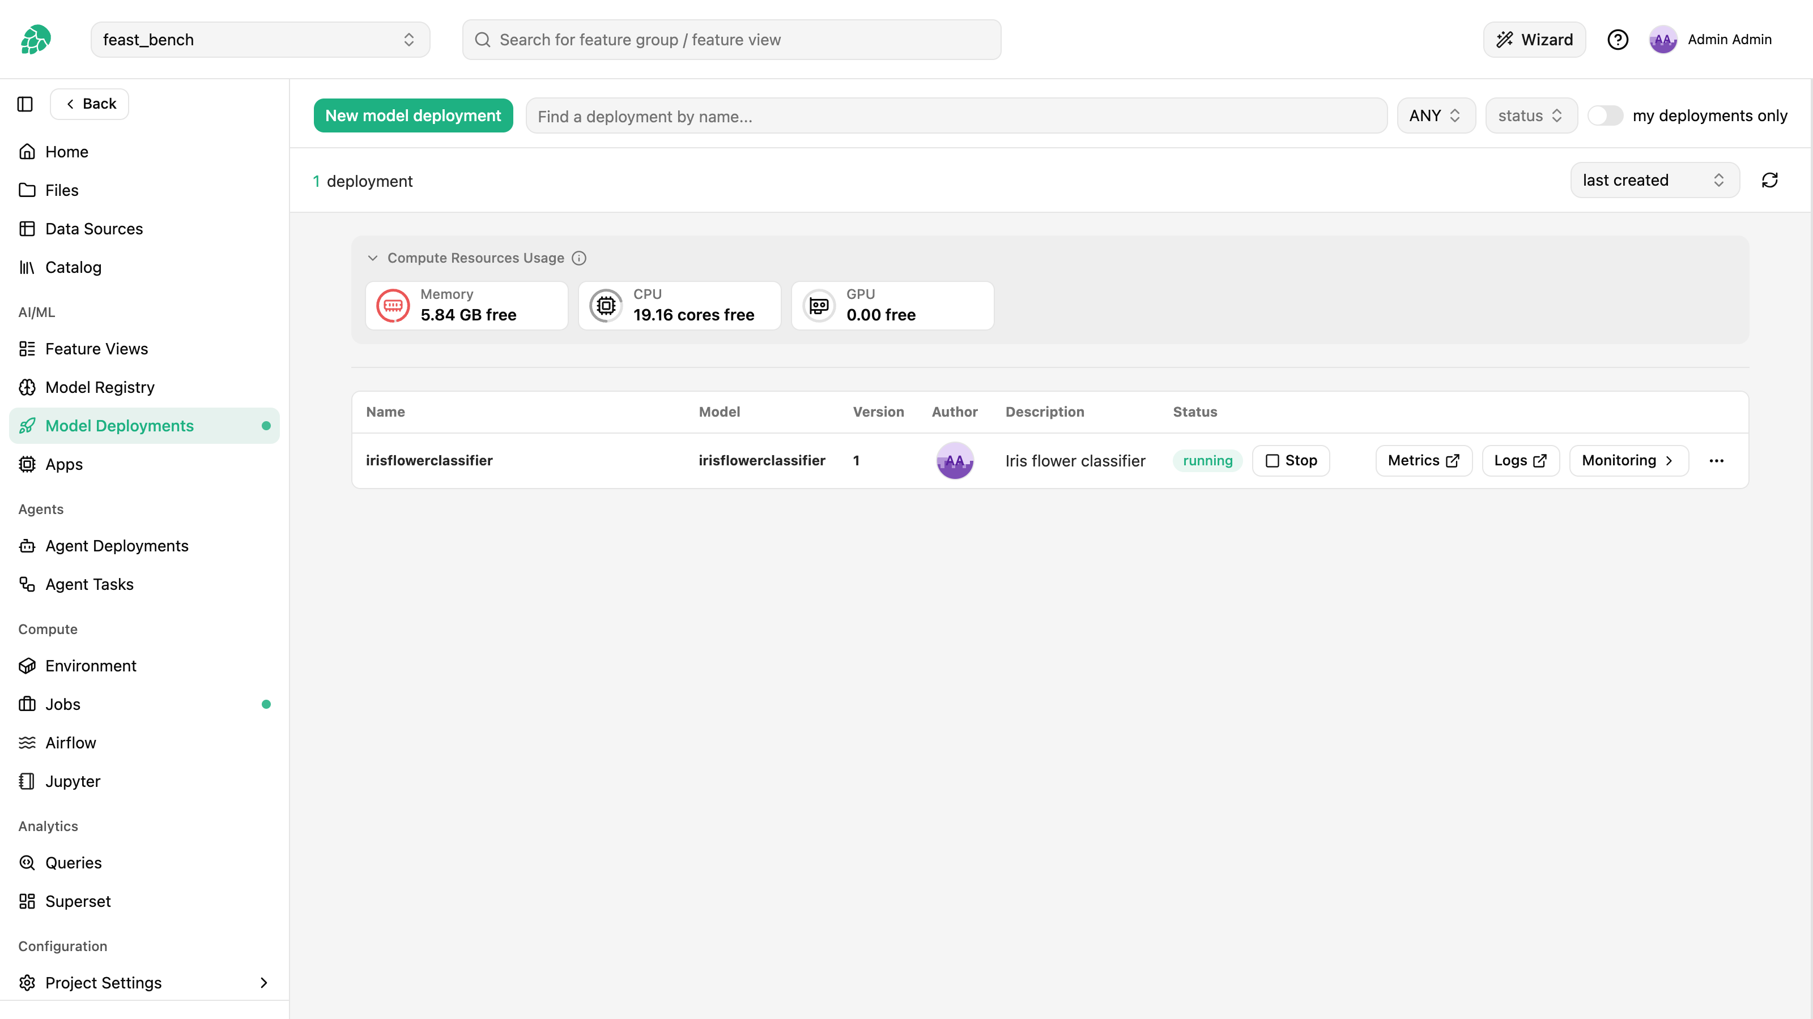Viewport: 1813px width, 1019px height.
Task: Stop the irisflowerclassifier deployment
Action: point(1291,461)
